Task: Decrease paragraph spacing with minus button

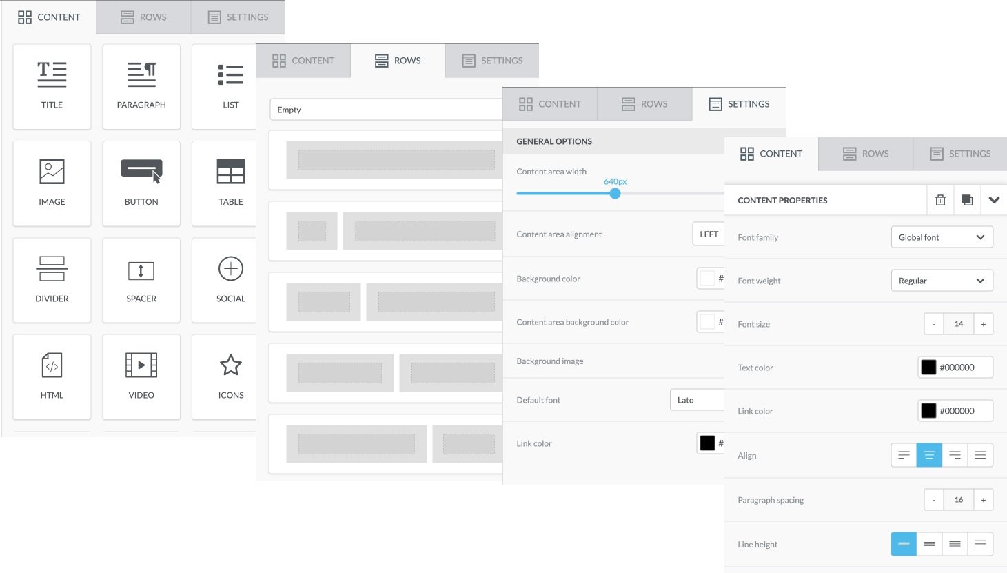Action: click(x=934, y=500)
